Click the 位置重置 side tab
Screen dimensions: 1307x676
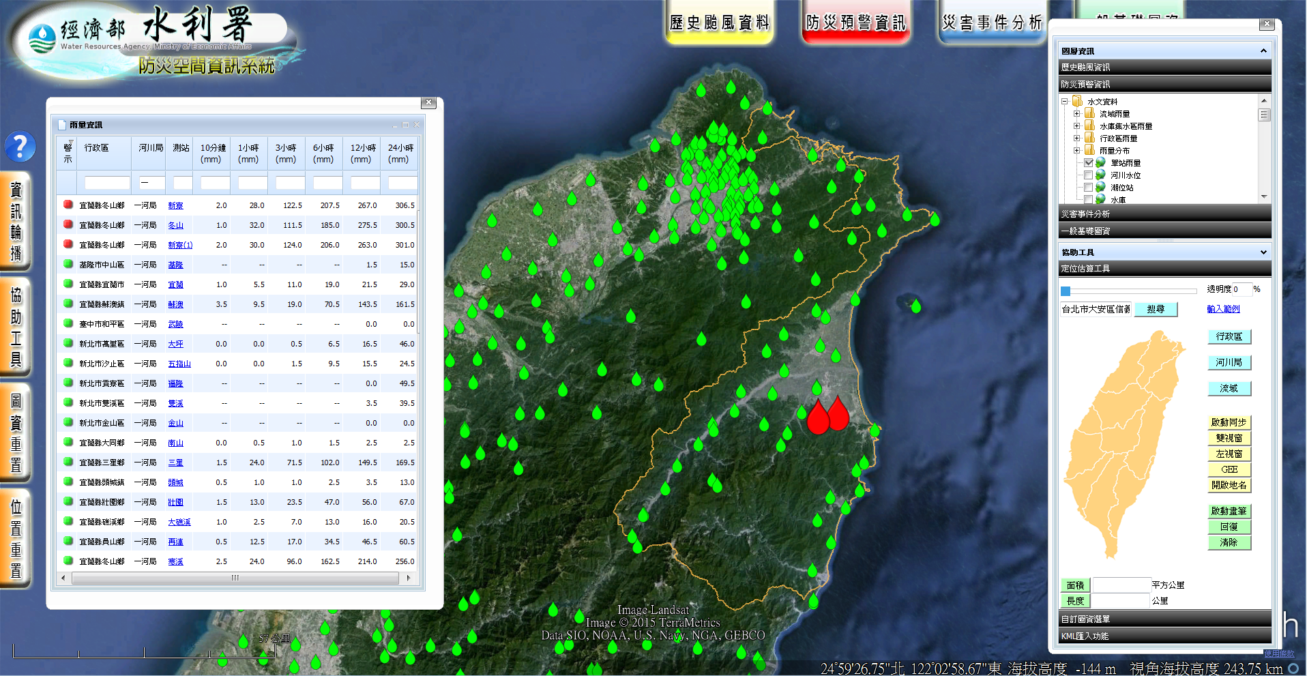click(16, 538)
